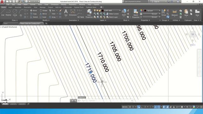Toggle 2D object snap in status bar
The image size is (203, 114).
pos(159,107)
